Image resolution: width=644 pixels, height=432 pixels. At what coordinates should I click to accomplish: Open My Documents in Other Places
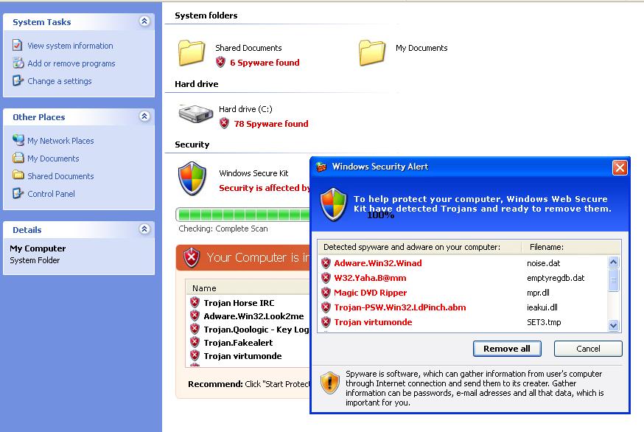point(53,158)
